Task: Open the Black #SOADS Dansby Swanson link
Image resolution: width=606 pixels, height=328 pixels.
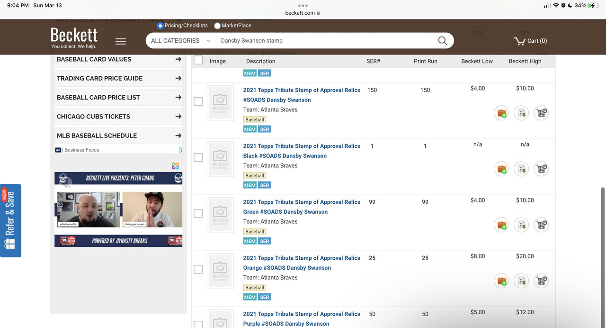Action: [x=302, y=151]
